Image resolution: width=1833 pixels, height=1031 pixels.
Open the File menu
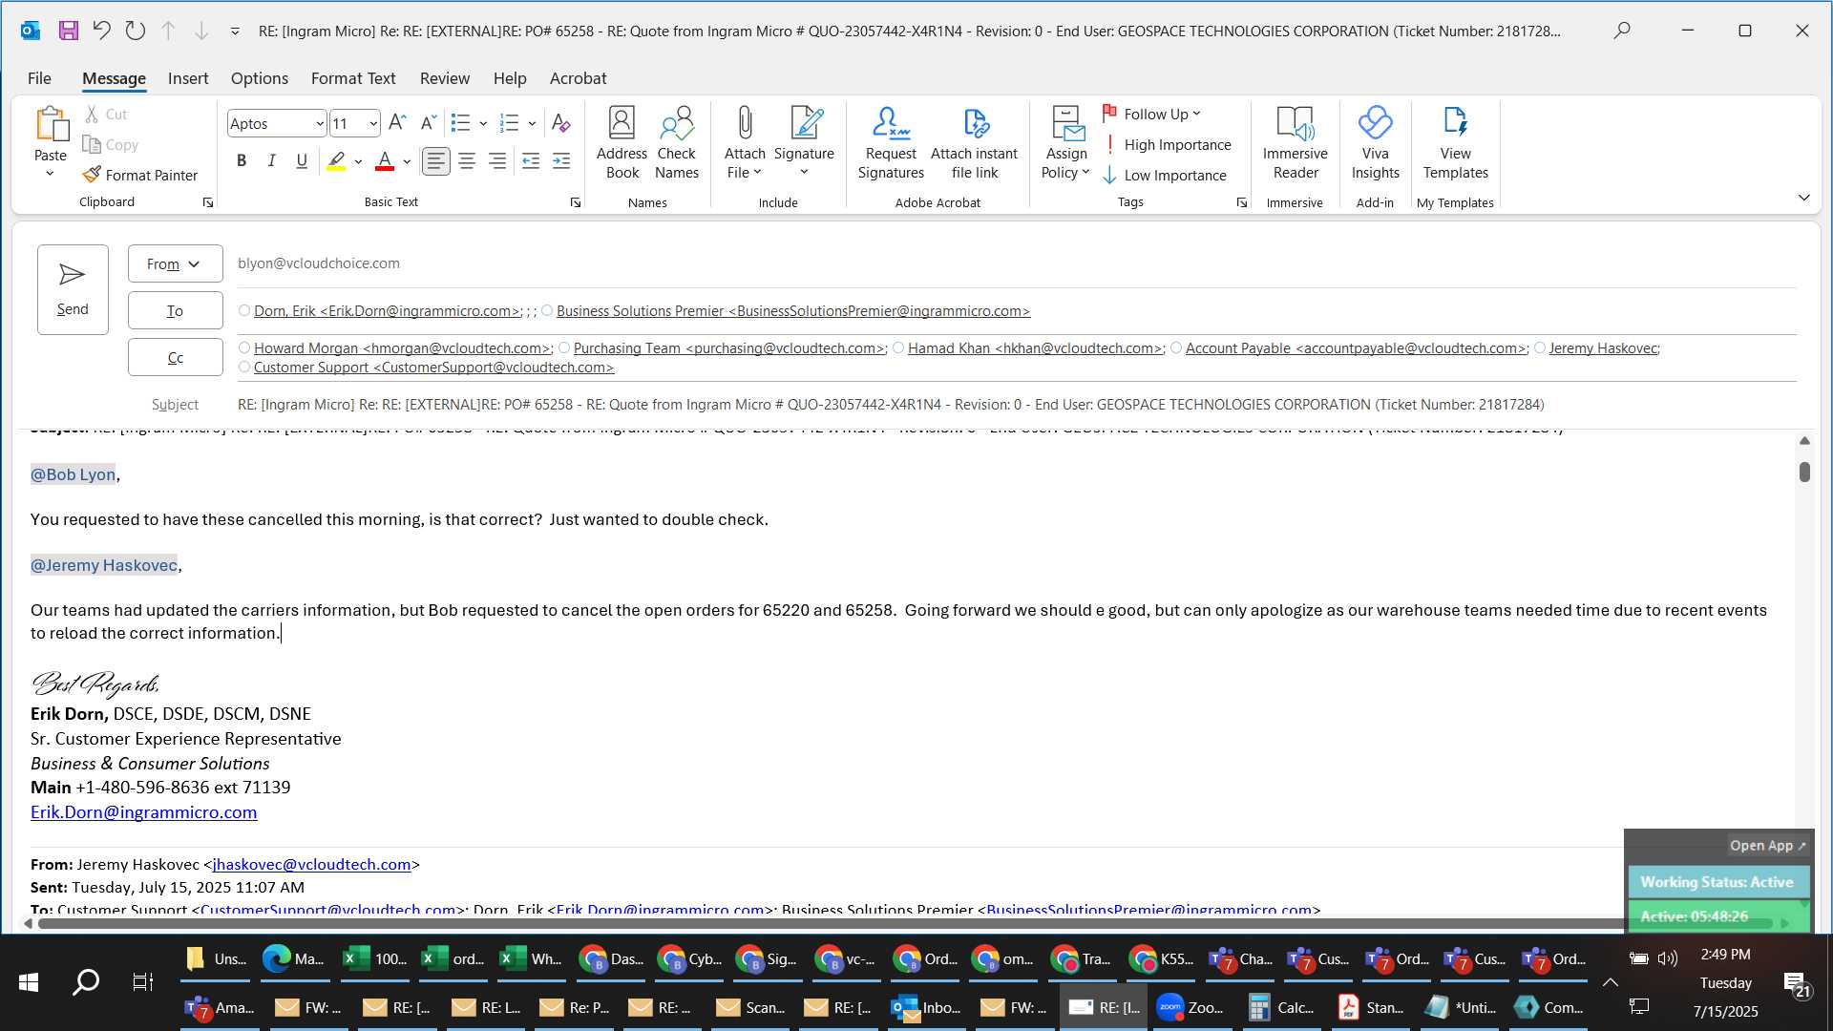[39, 78]
